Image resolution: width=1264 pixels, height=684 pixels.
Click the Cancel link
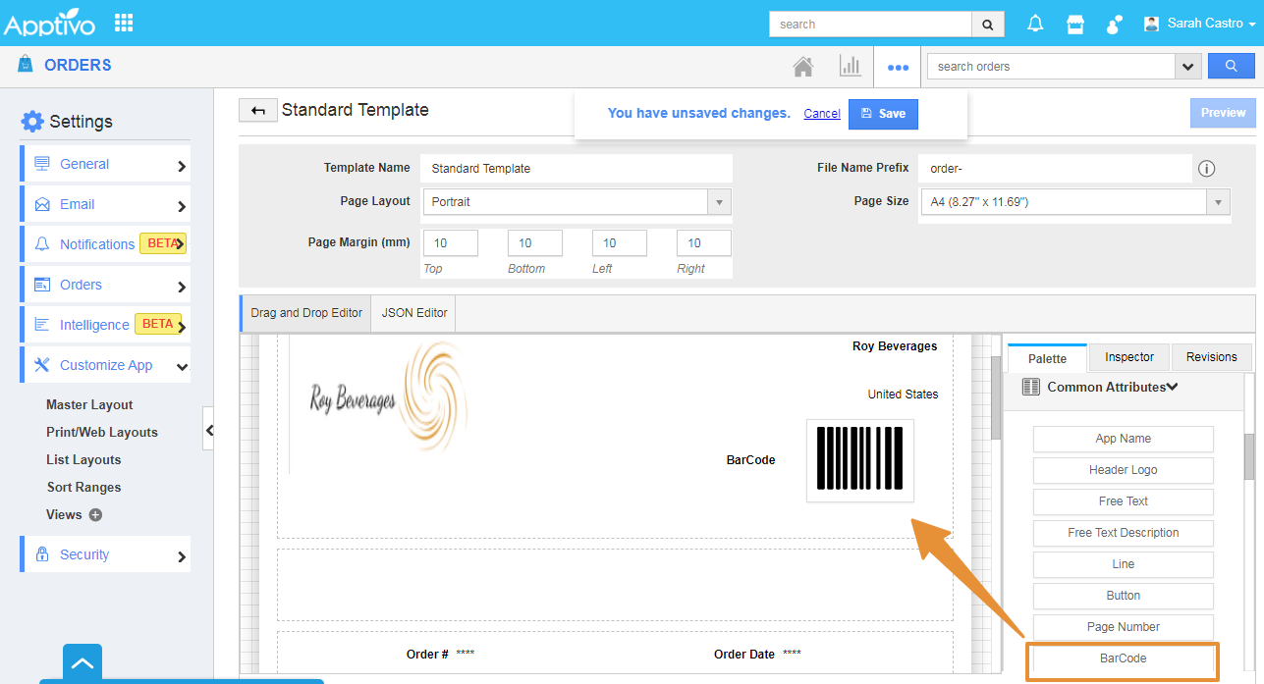pos(822,114)
